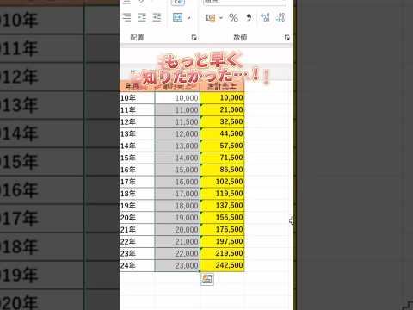Image resolution: width=413 pixels, height=310 pixels.
Task: Click the Quick Analysis icon below the table
Action: click(x=207, y=279)
